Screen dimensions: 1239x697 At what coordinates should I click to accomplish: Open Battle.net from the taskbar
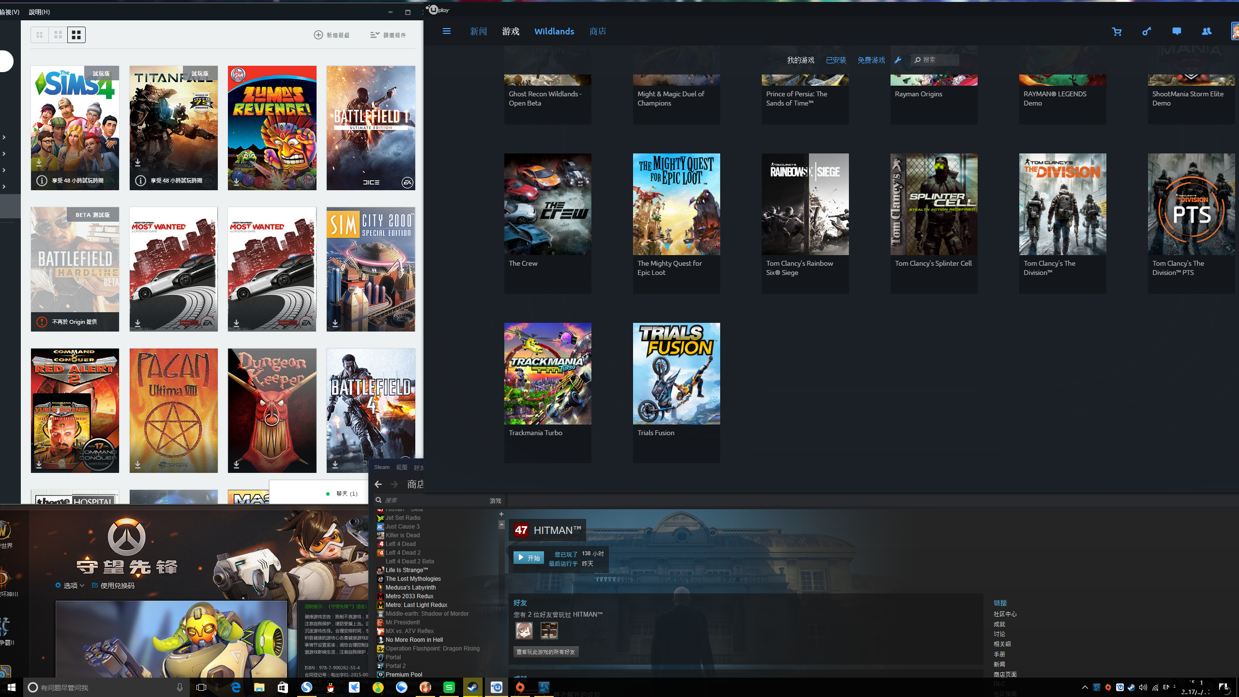544,687
